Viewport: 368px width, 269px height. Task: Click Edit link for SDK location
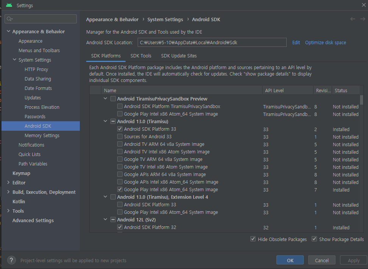click(296, 42)
